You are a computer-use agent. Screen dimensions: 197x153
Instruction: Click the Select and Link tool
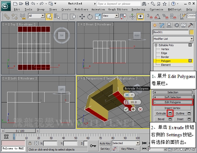7,17
